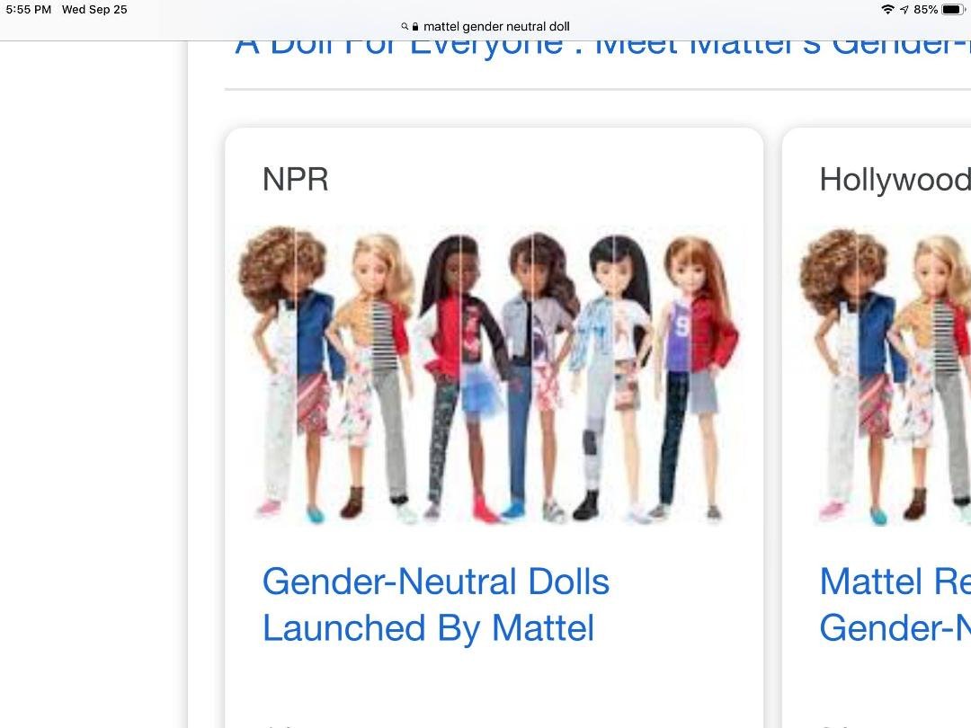The height and width of the screenshot is (728, 971).
Task: Tap the battery icon in status bar
Action: coord(953,9)
